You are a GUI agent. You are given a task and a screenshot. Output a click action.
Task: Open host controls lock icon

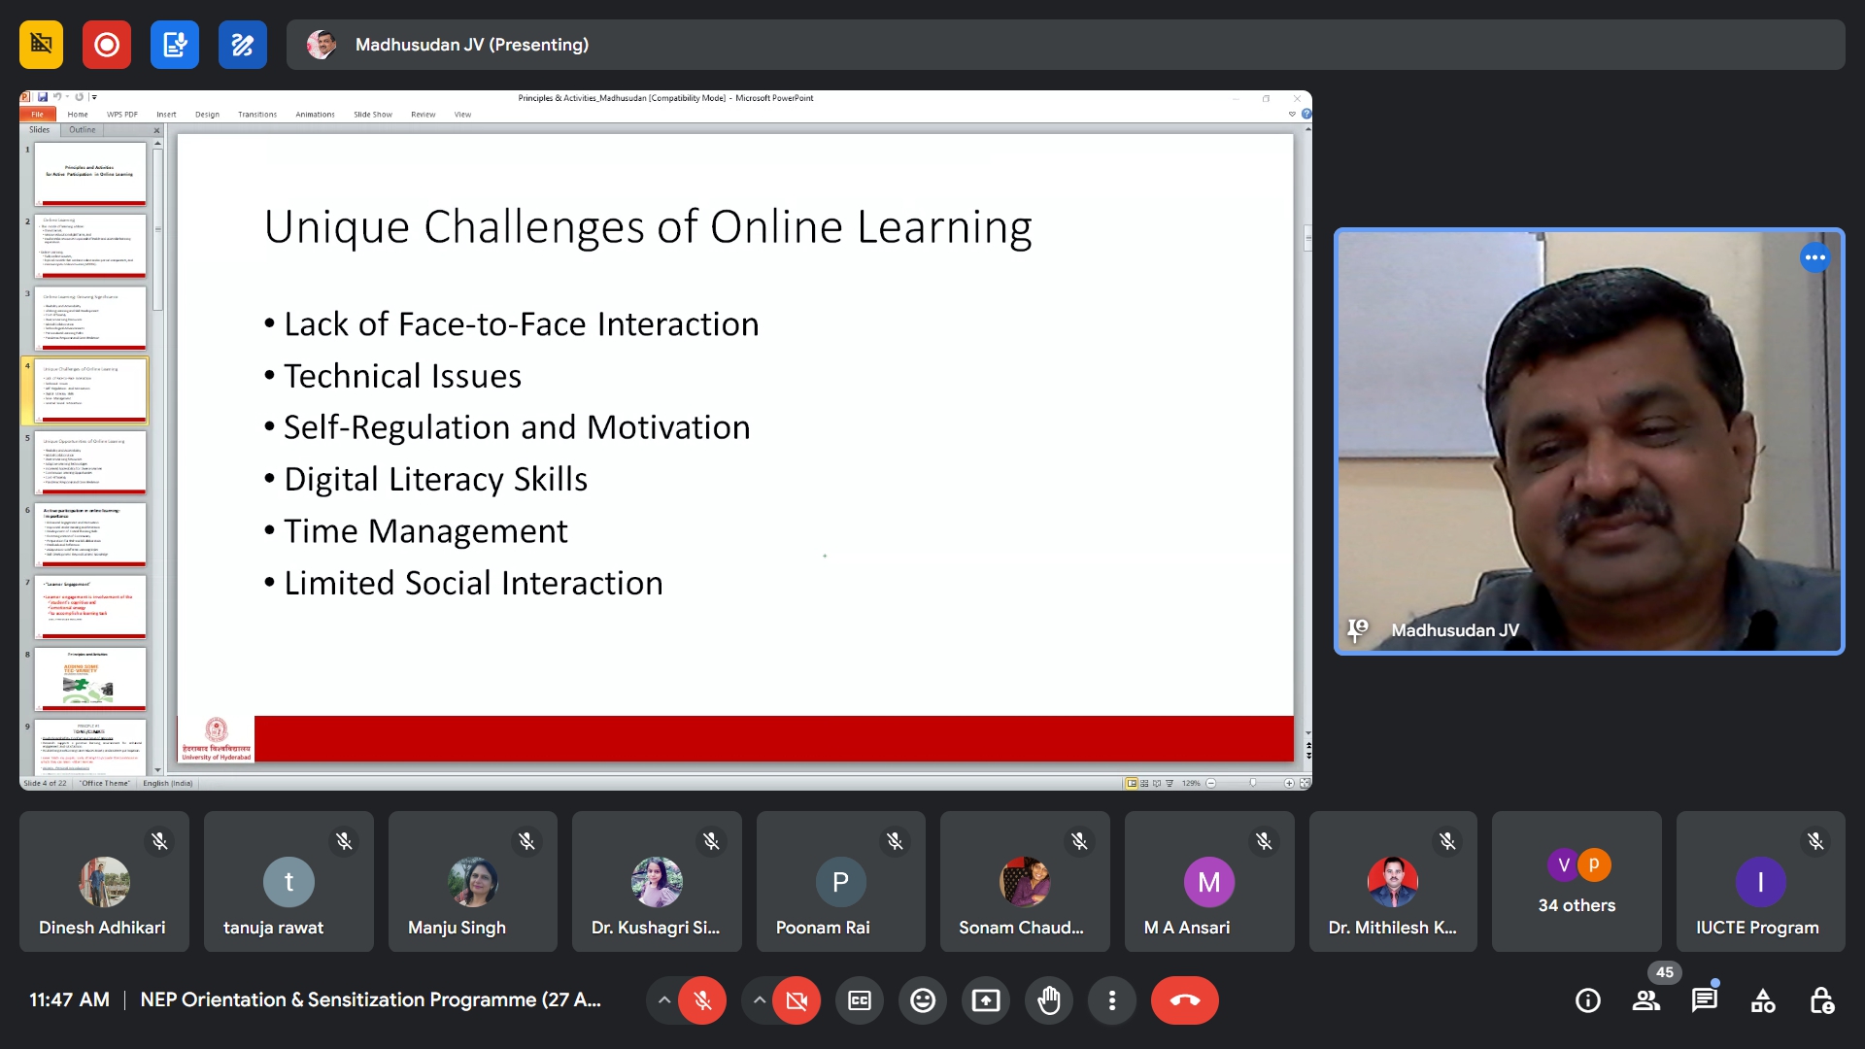(1821, 1000)
